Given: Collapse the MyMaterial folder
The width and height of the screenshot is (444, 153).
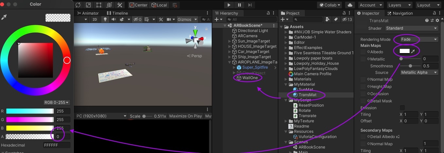Looking at the screenshot, I should pyautogui.click(x=286, y=85).
